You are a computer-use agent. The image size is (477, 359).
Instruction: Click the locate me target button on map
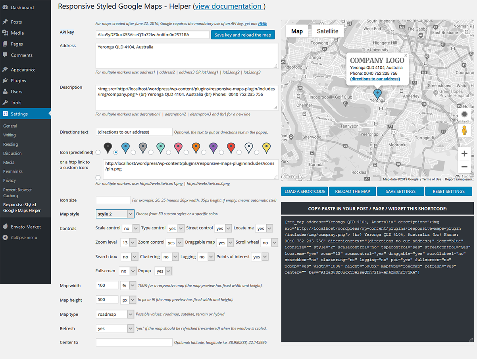[x=464, y=114]
